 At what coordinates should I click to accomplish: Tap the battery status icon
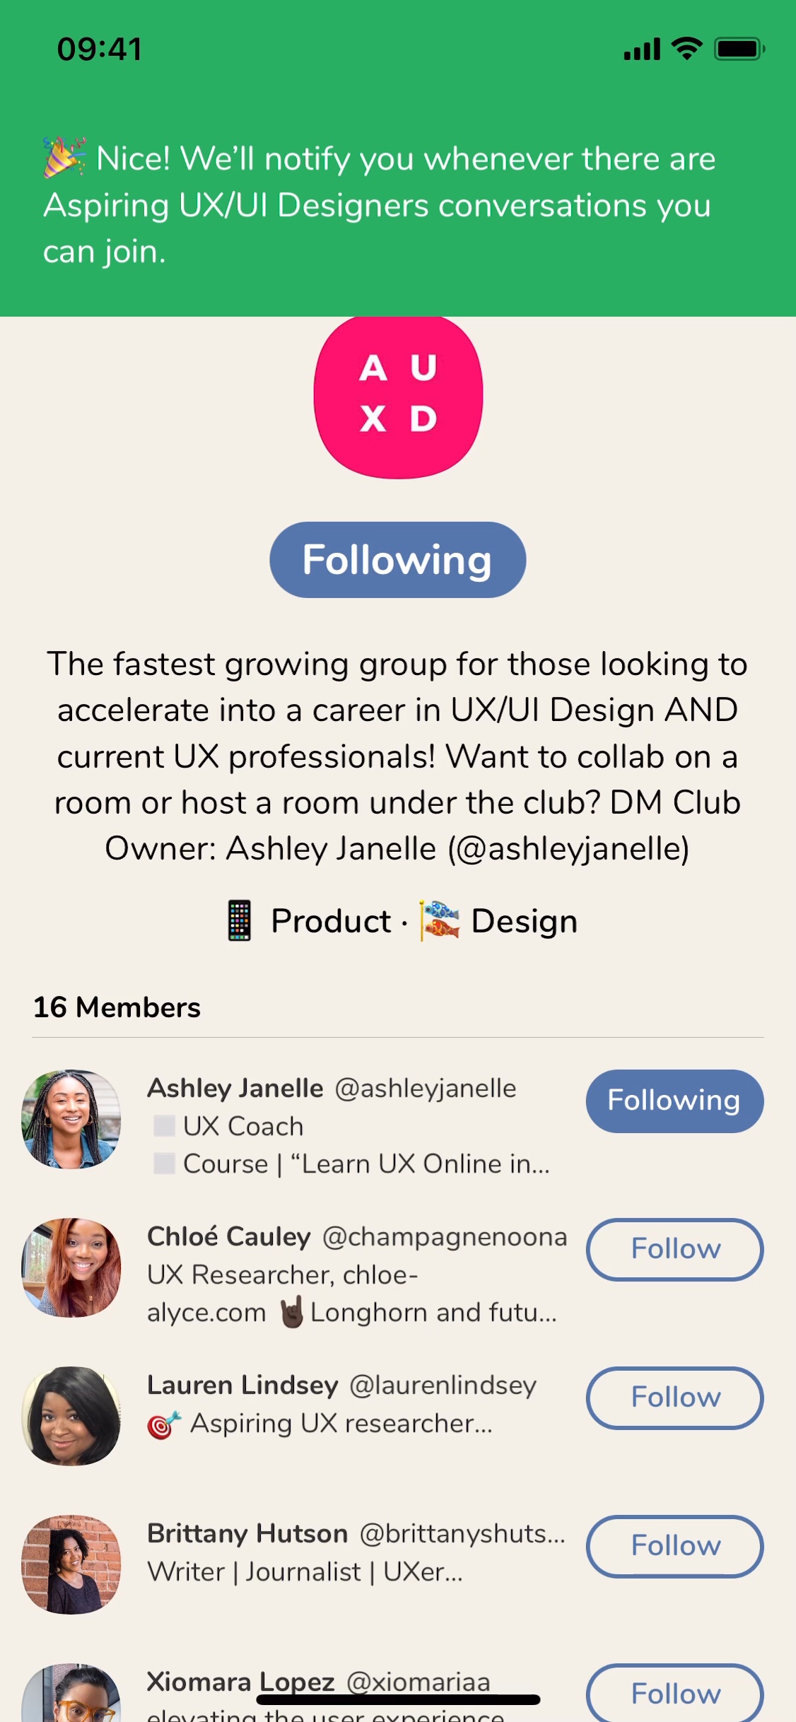point(739,49)
